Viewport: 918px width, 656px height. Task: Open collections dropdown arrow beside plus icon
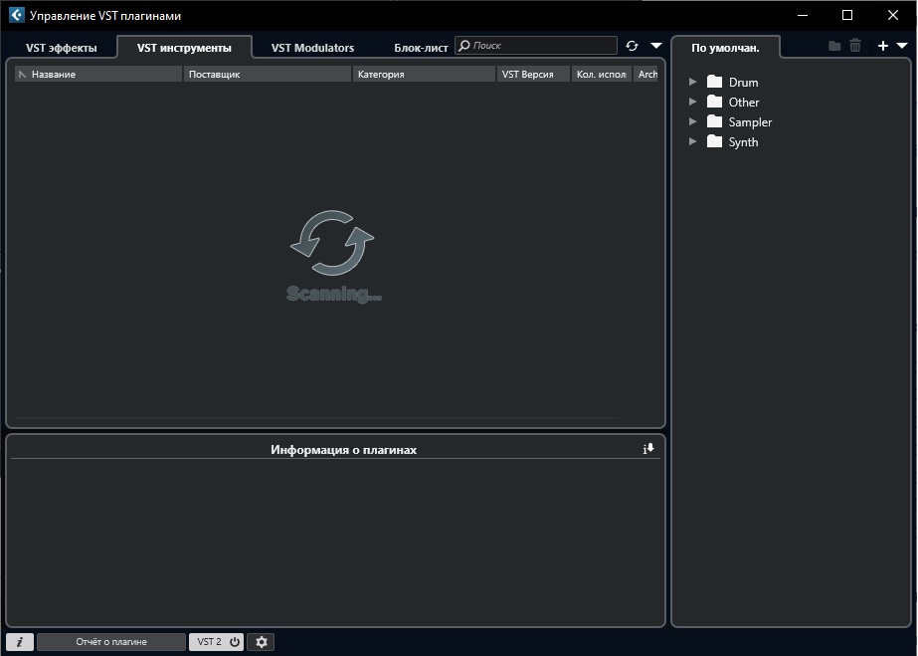click(x=902, y=46)
